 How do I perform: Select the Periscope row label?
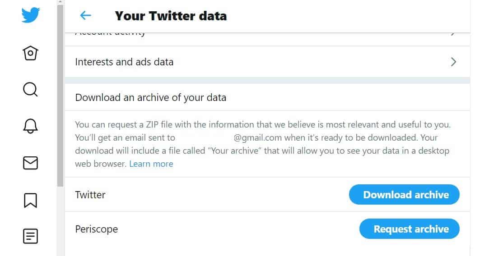[x=96, y=229]
